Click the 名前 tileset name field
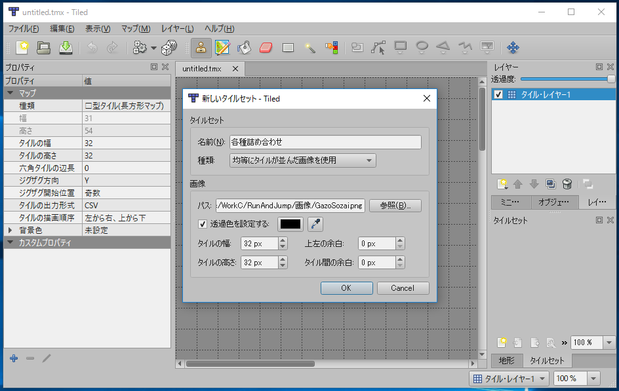Viewport: 619px width, 391px height. (325, 142)
